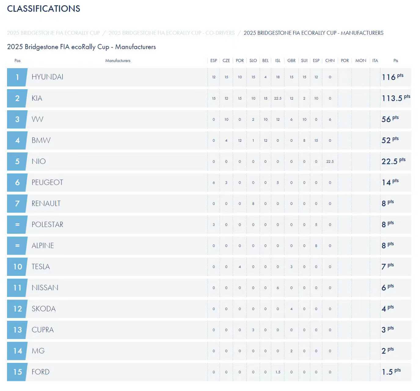420x391 pixels.
Task: Click the Manufacturers column header
Action: pos(118,60)
